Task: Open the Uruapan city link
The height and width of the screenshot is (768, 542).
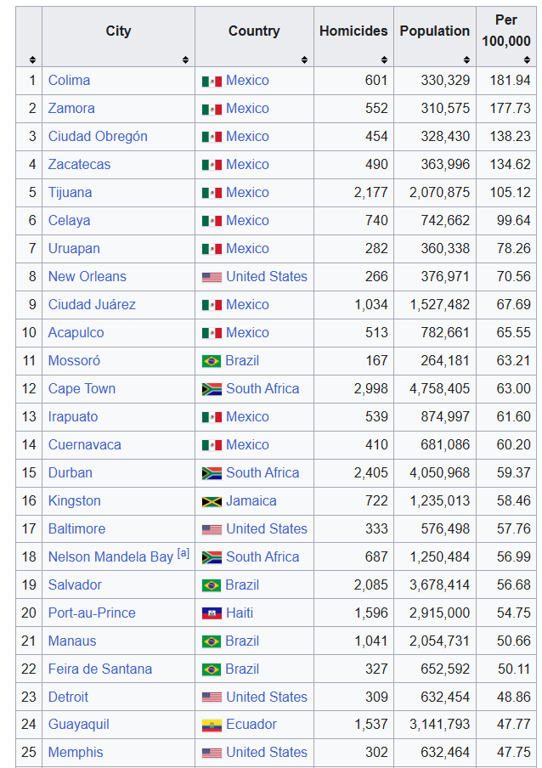Action: [x=74, y=249]
